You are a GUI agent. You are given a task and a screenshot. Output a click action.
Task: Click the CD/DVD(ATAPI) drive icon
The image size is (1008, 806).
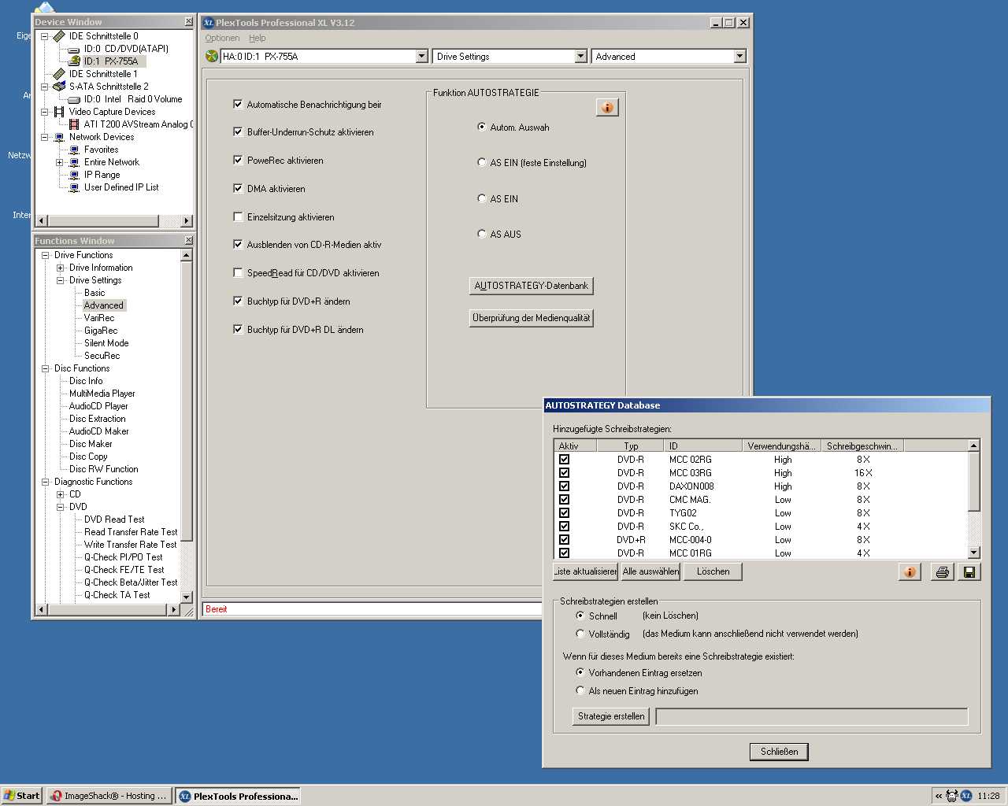pyautogui.click(x=75, y=49)
